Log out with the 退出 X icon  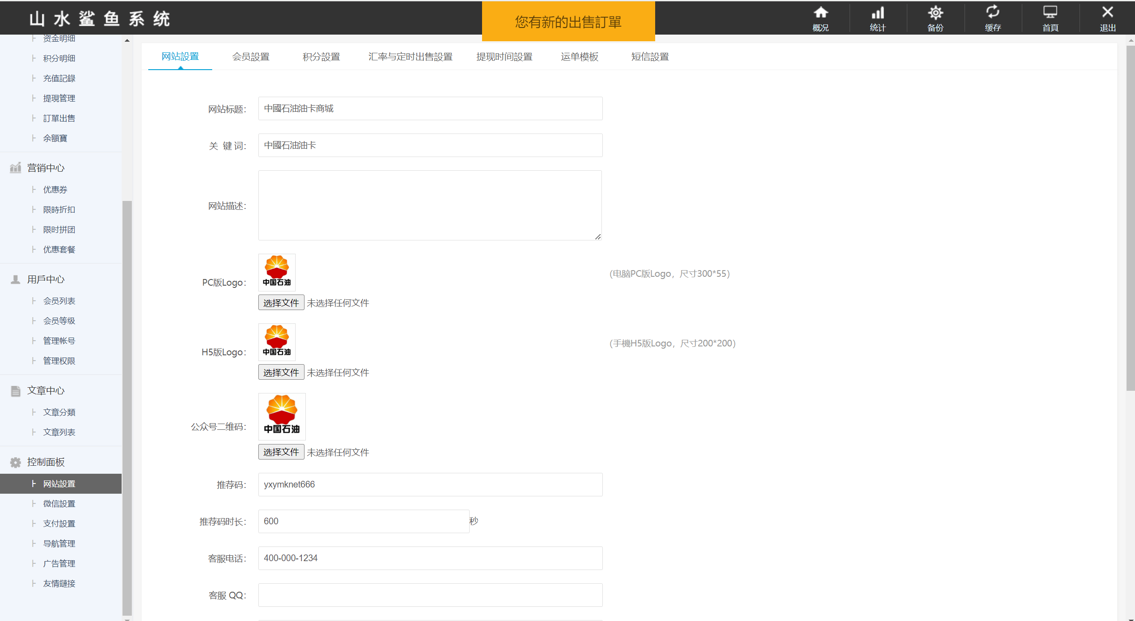point(1107,13)
